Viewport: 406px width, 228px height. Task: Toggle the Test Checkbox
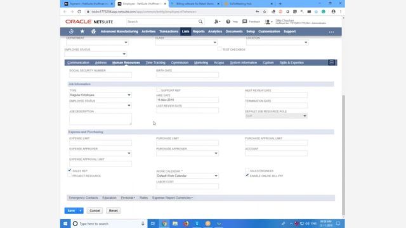(x=219, y=49)
